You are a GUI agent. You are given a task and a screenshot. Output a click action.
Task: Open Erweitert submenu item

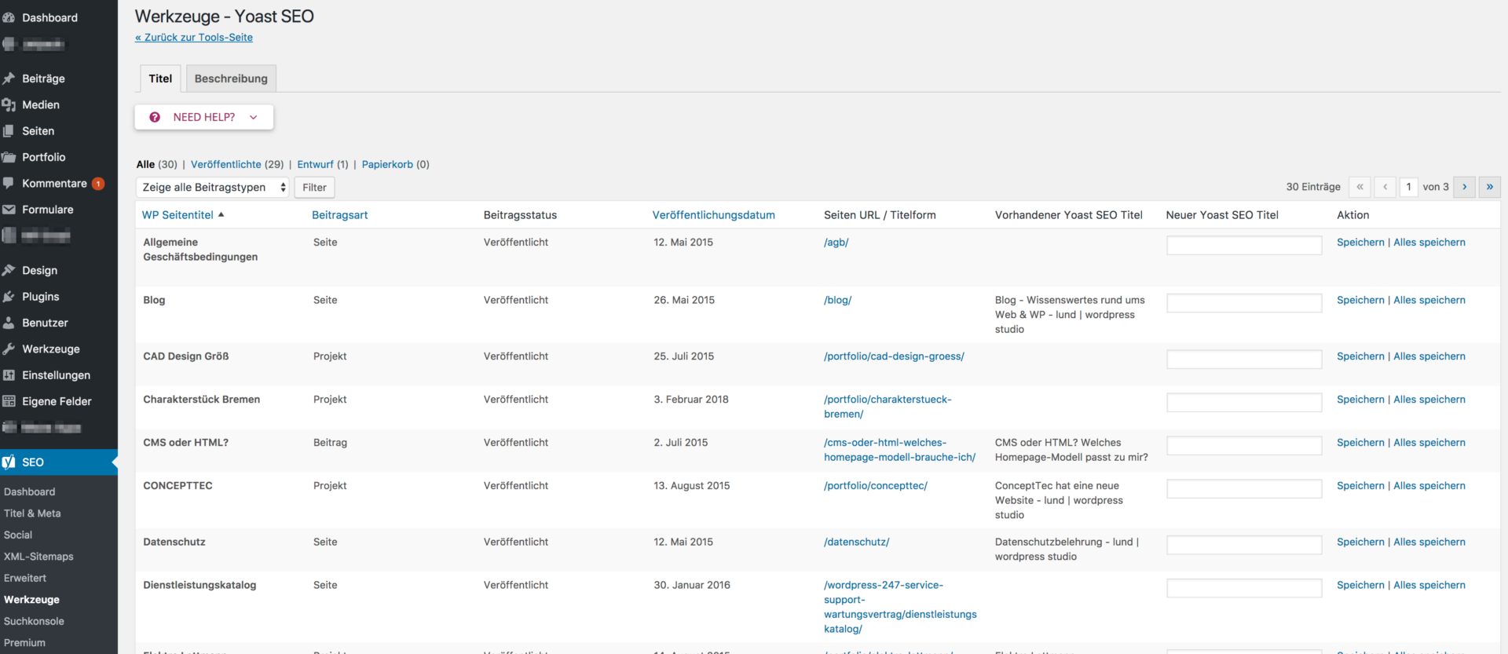tap(25, 578)
